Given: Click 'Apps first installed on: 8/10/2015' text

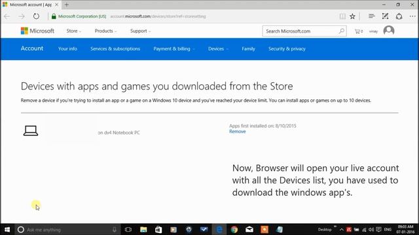Looking at the screenshot, I should [263, 126].
